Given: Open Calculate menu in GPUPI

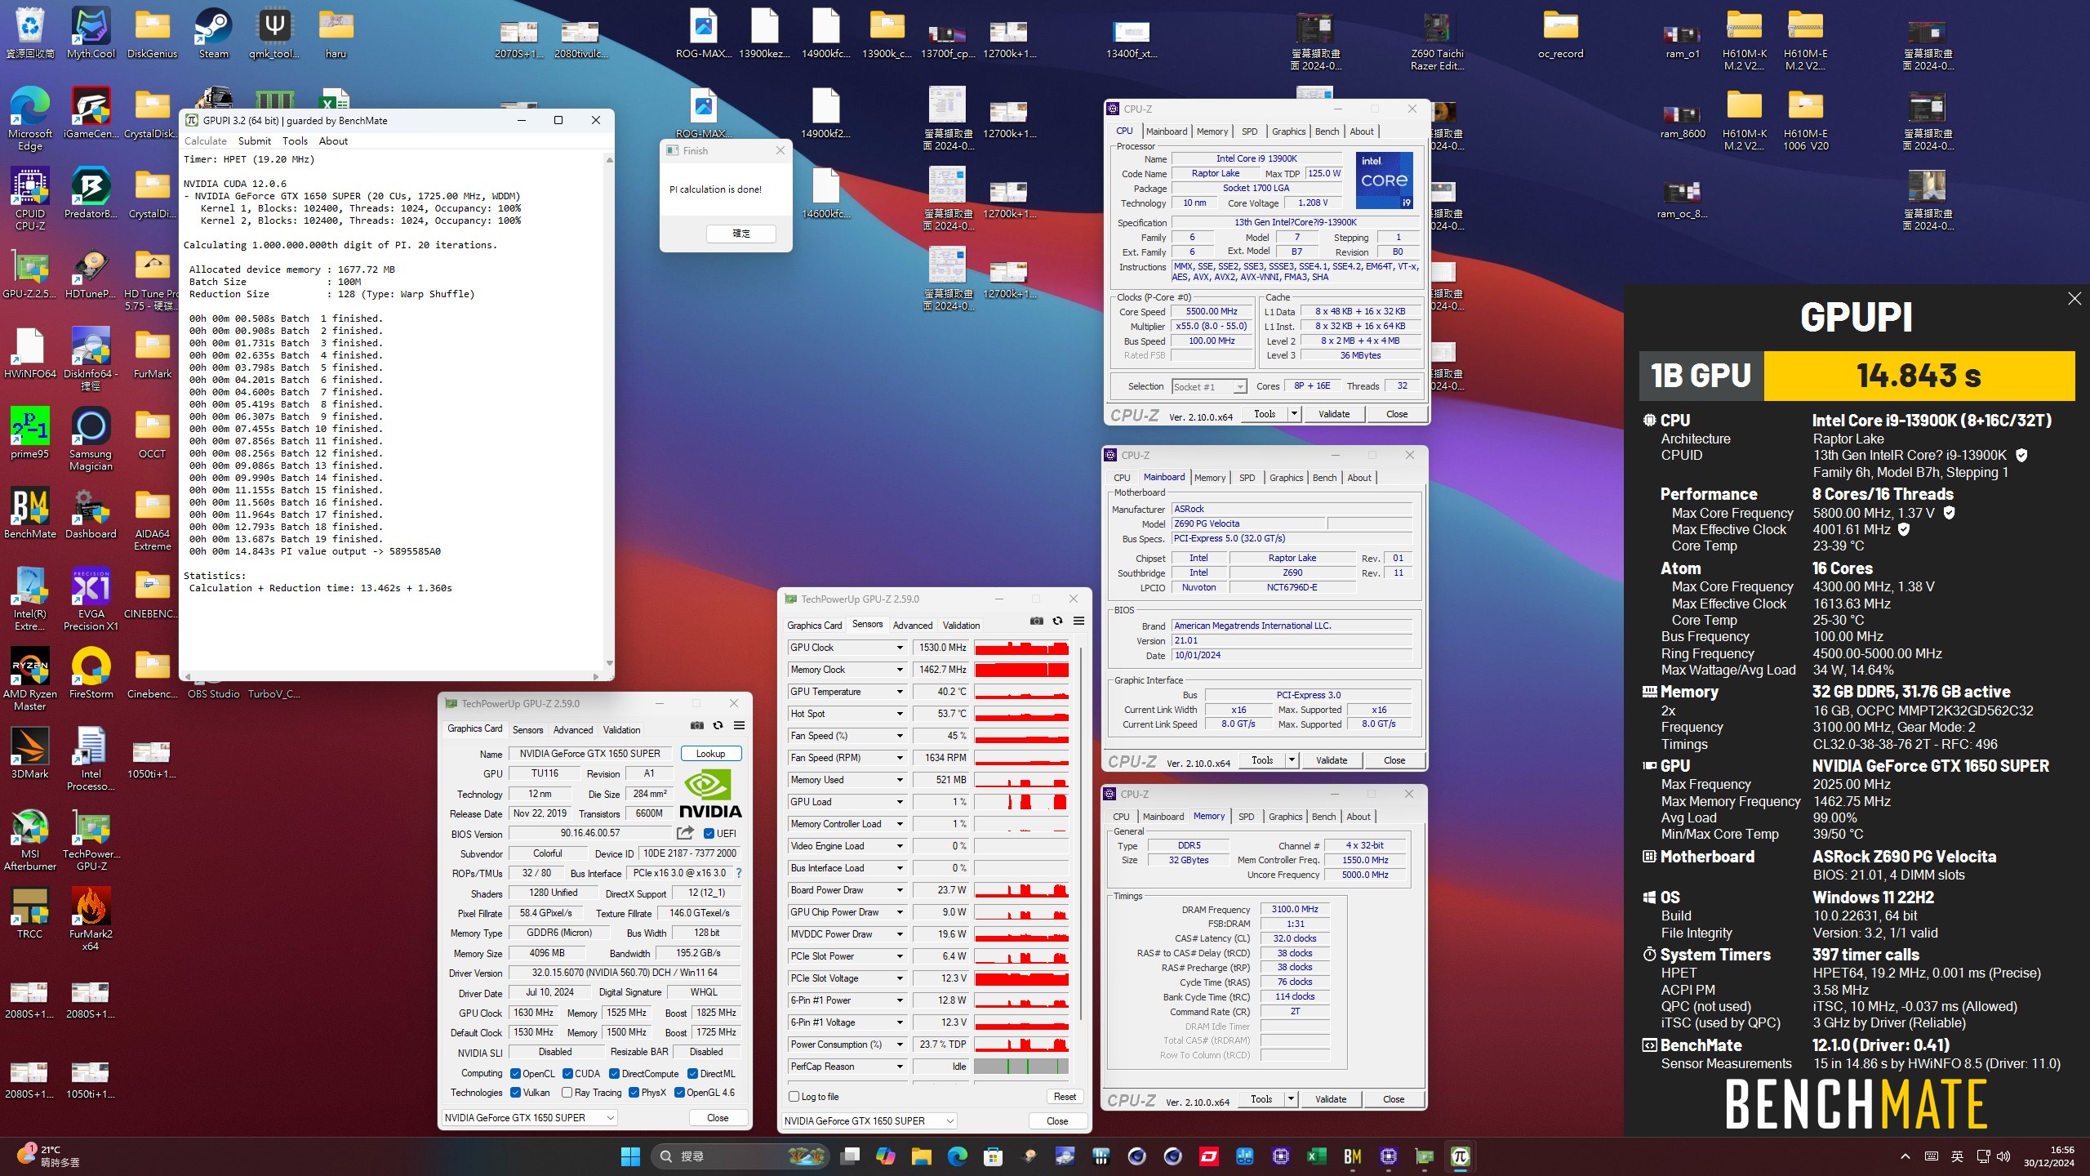Looking at the screenshot, I should click(205, 141).
